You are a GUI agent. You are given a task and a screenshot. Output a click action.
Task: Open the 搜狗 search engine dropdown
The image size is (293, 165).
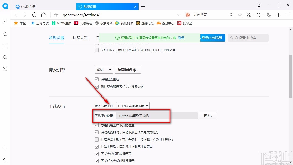(104, 70)
